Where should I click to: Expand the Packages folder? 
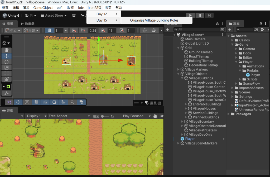point(229,114)
